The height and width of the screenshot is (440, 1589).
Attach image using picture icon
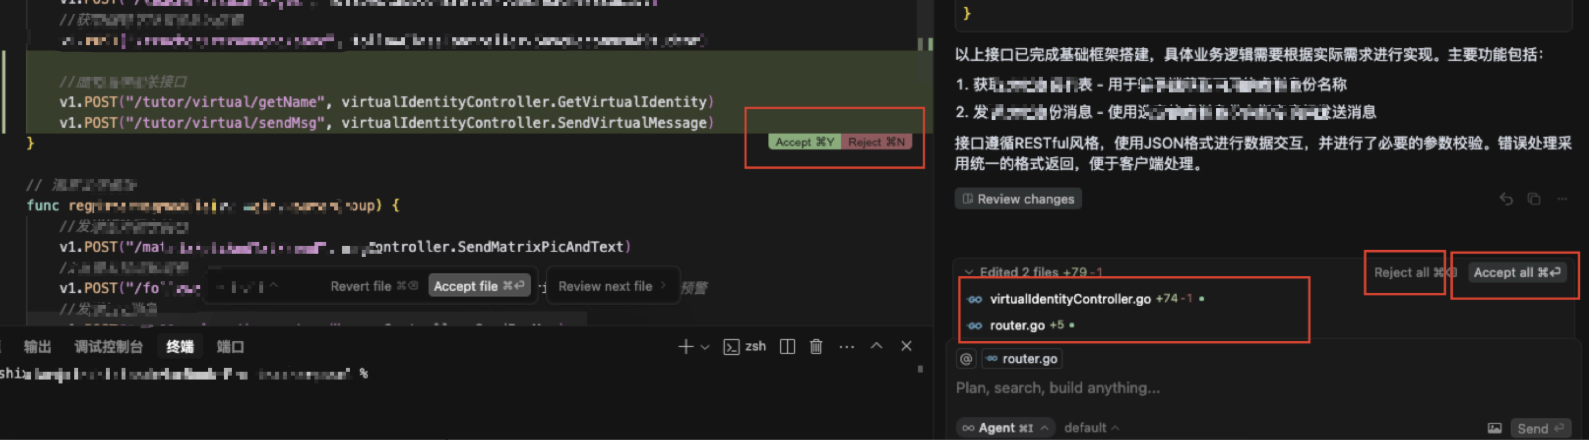[x=1494, y=428]
